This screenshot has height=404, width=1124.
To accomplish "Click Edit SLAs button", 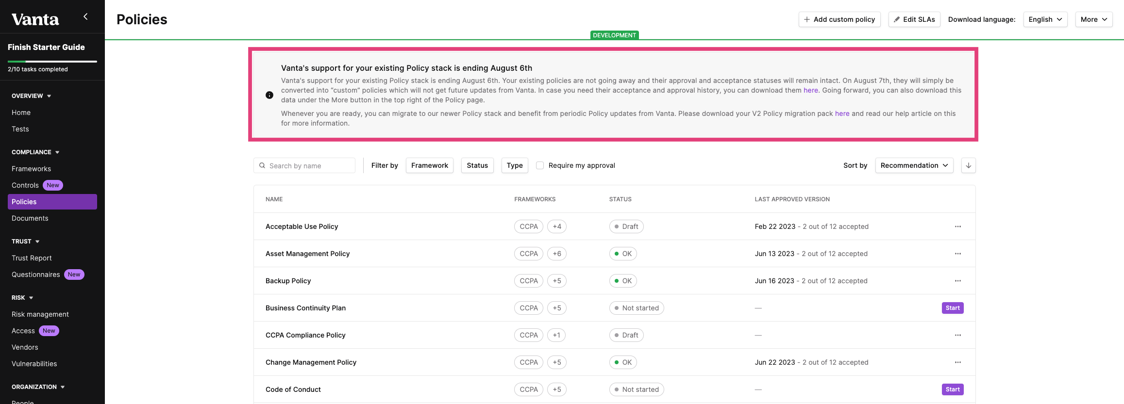I will (x=914, y=19).
